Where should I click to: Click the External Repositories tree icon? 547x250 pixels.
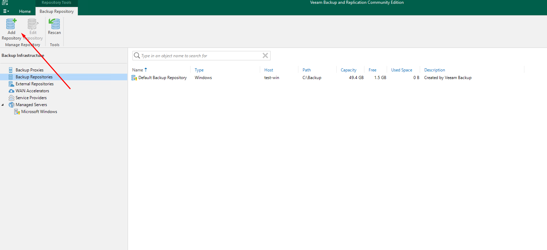click(11, 84)
